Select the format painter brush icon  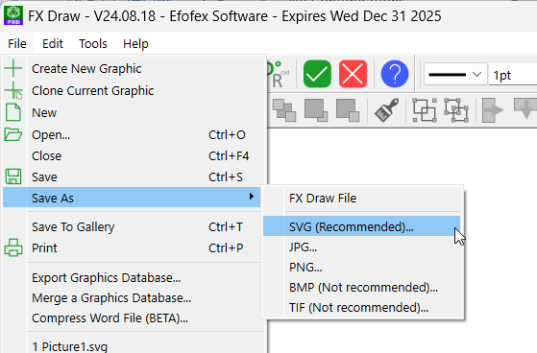(386, 110)
